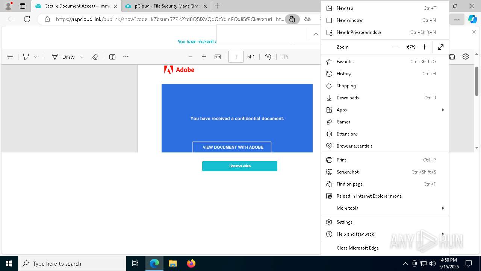
Task: Close the pCloud tab
Action: pyautogui.click(x=205, y=6)
